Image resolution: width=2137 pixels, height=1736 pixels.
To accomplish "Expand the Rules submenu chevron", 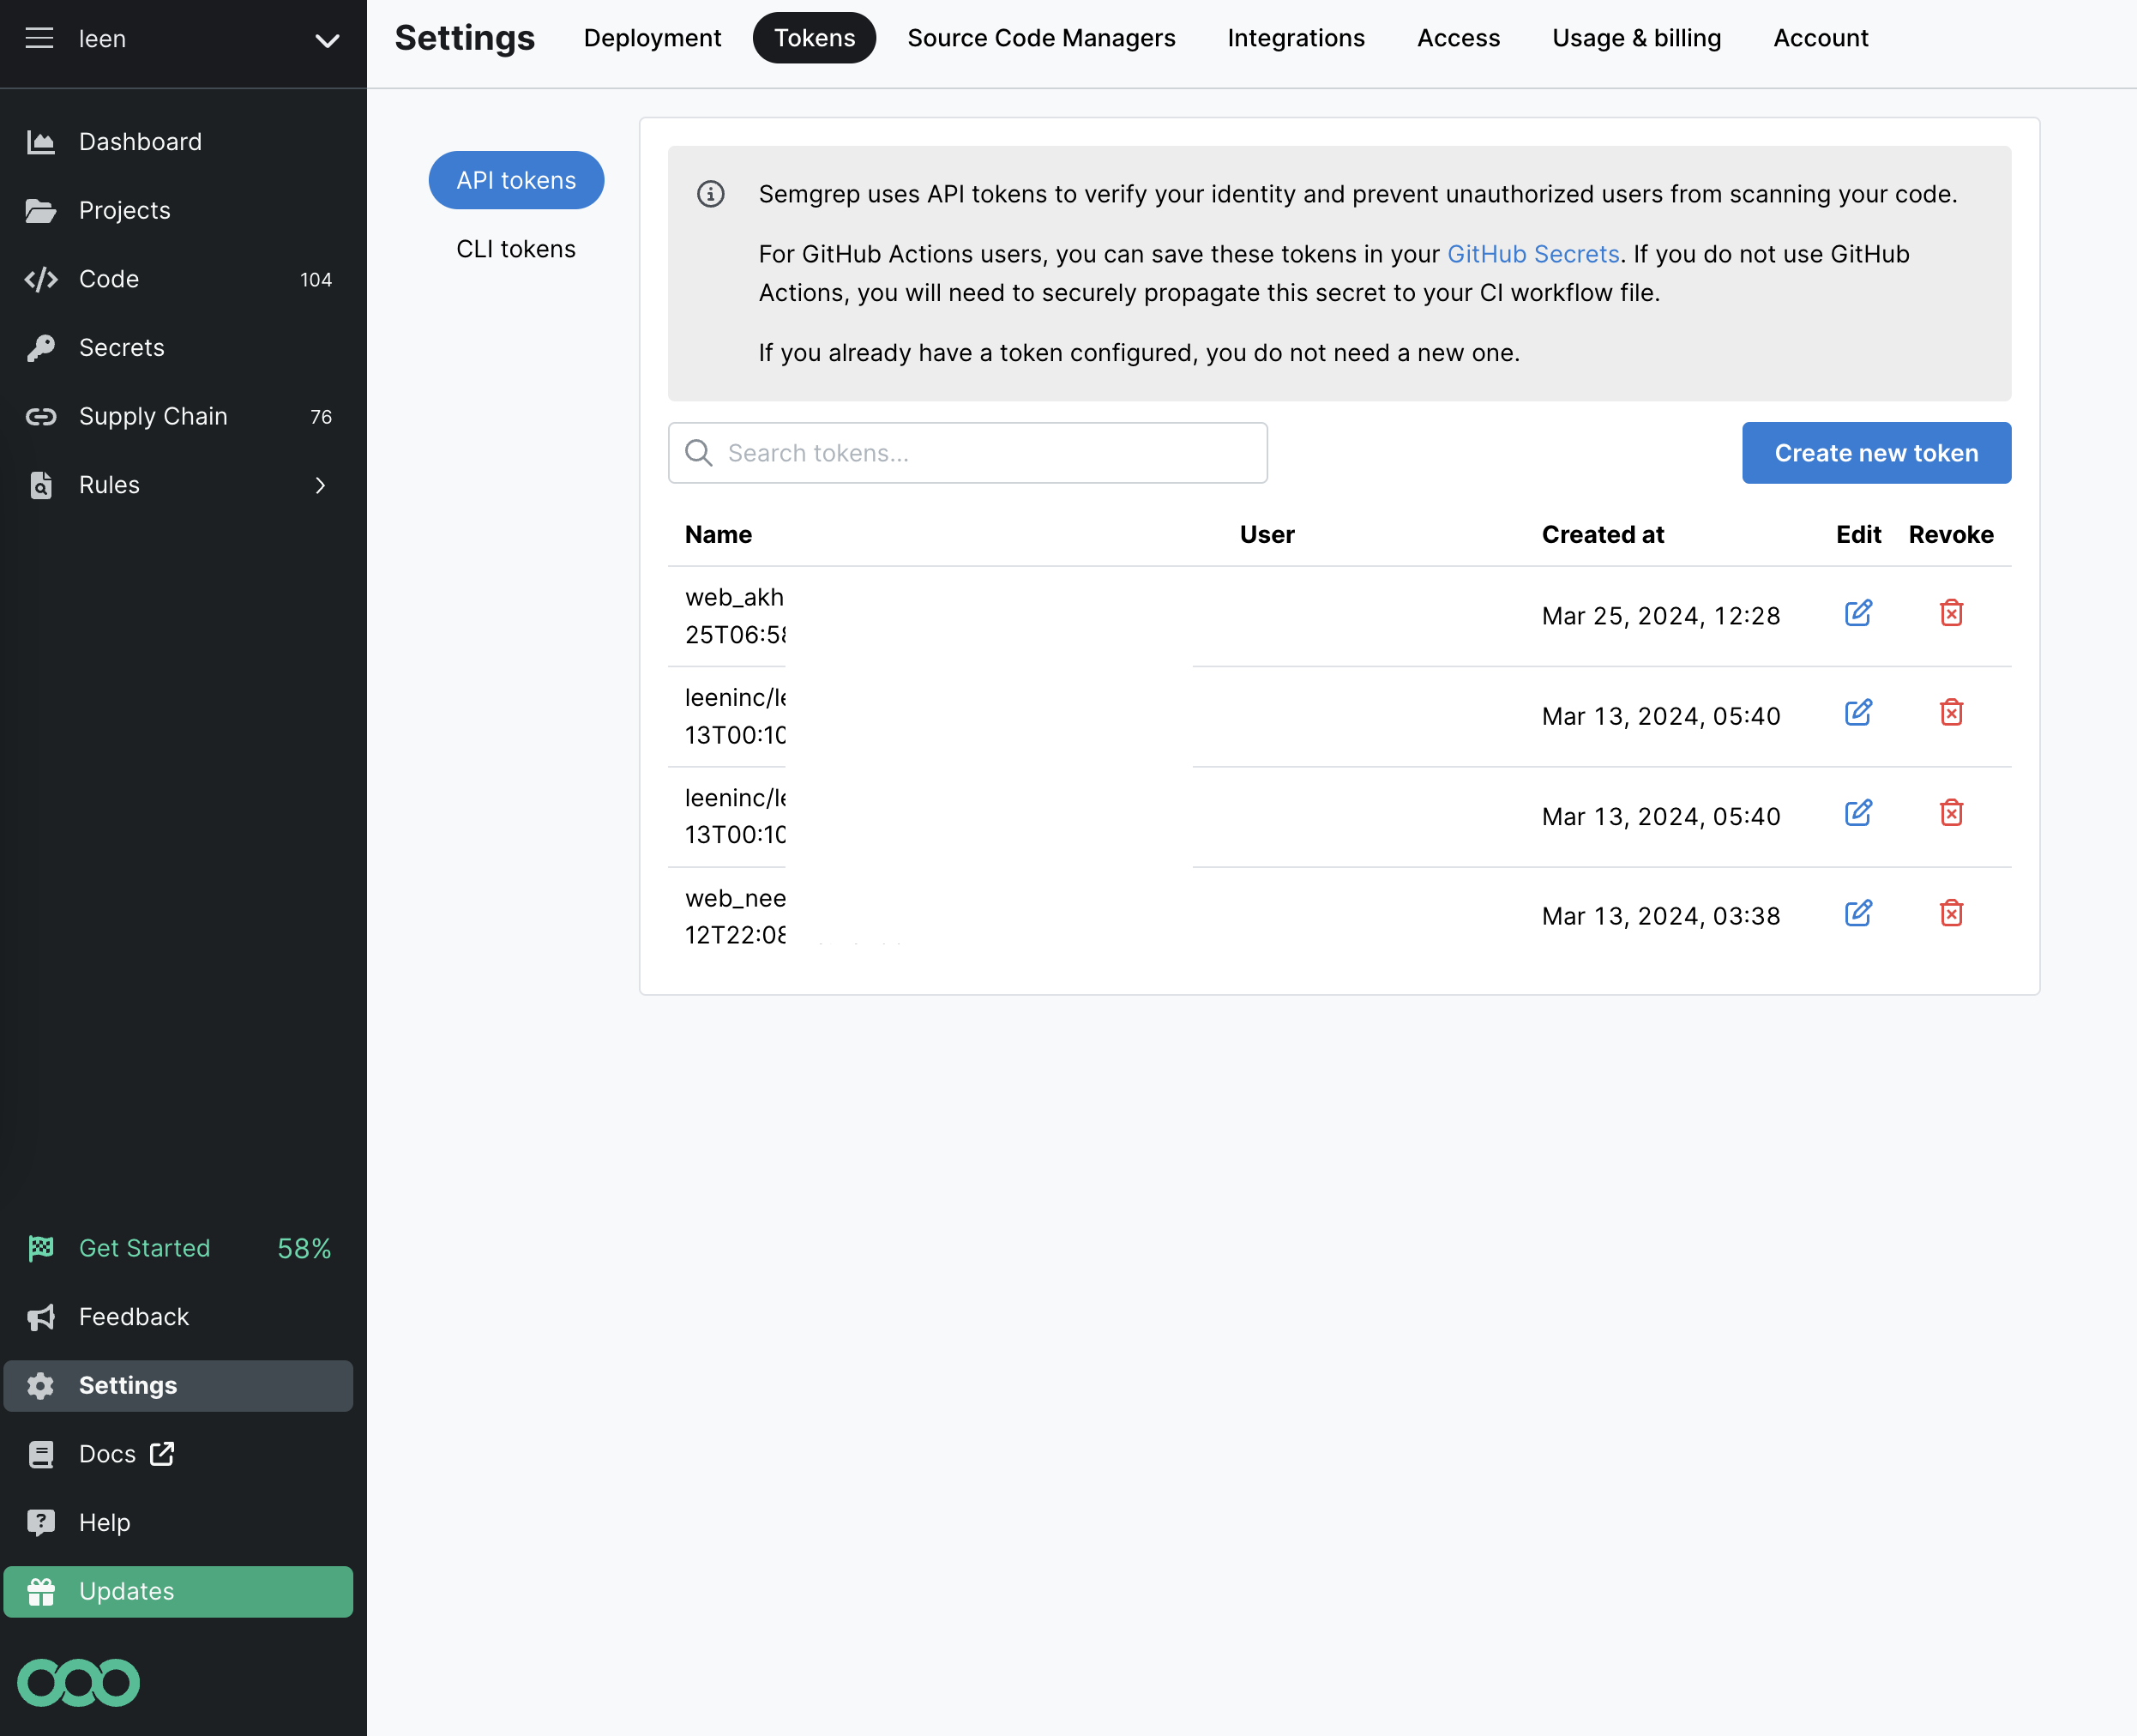I will (x=320, y=485).
